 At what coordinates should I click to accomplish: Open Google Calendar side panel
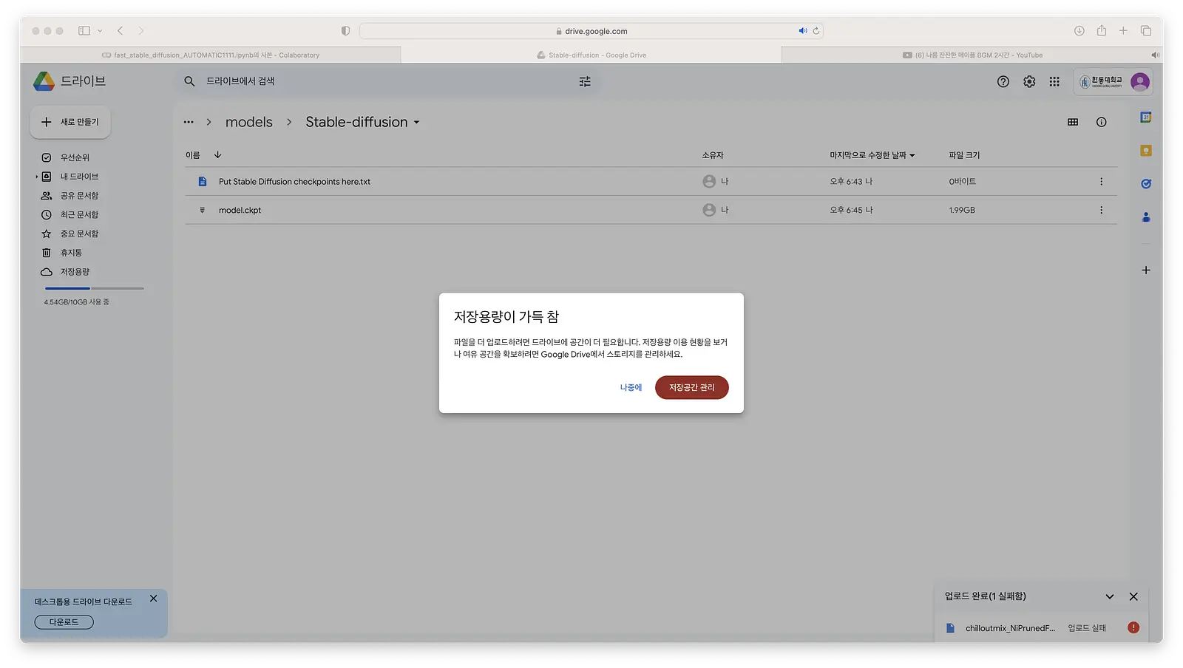tap(1145, 117)
